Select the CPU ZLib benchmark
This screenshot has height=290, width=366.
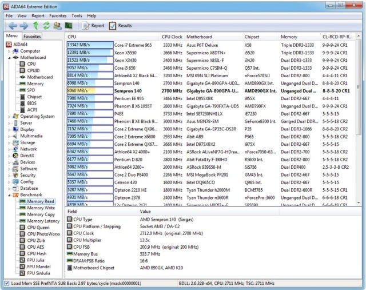coord(33,240)
